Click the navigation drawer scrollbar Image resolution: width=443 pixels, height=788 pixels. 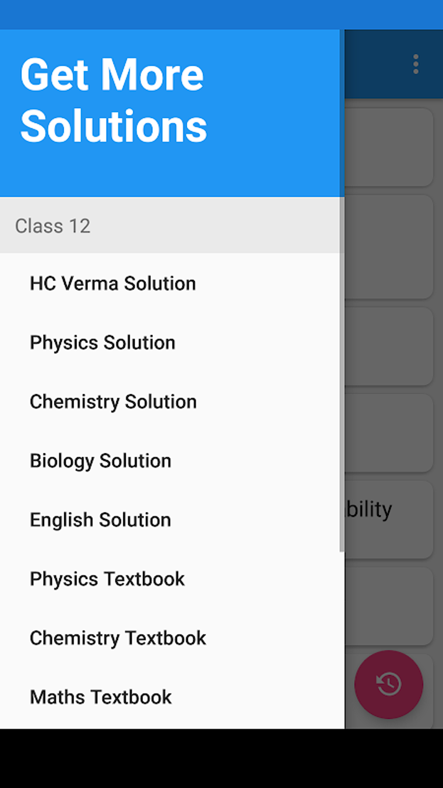coord(342,374)
